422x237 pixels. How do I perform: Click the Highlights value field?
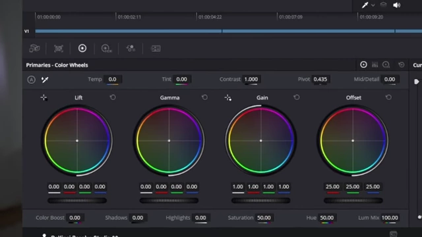(x=200, y=218)
